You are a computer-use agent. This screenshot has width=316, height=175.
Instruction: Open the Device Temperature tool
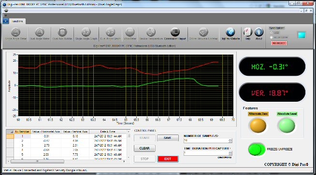[151, 34]
